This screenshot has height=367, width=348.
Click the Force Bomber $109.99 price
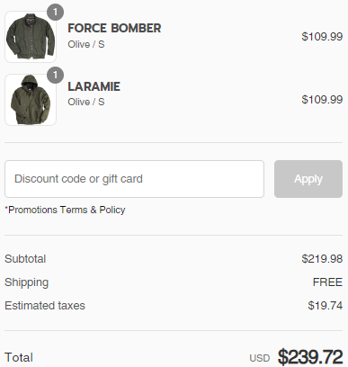tap(322, 37)
